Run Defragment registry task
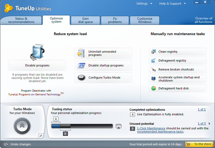Screen dimensions: 215x148 tap(178, 60)
